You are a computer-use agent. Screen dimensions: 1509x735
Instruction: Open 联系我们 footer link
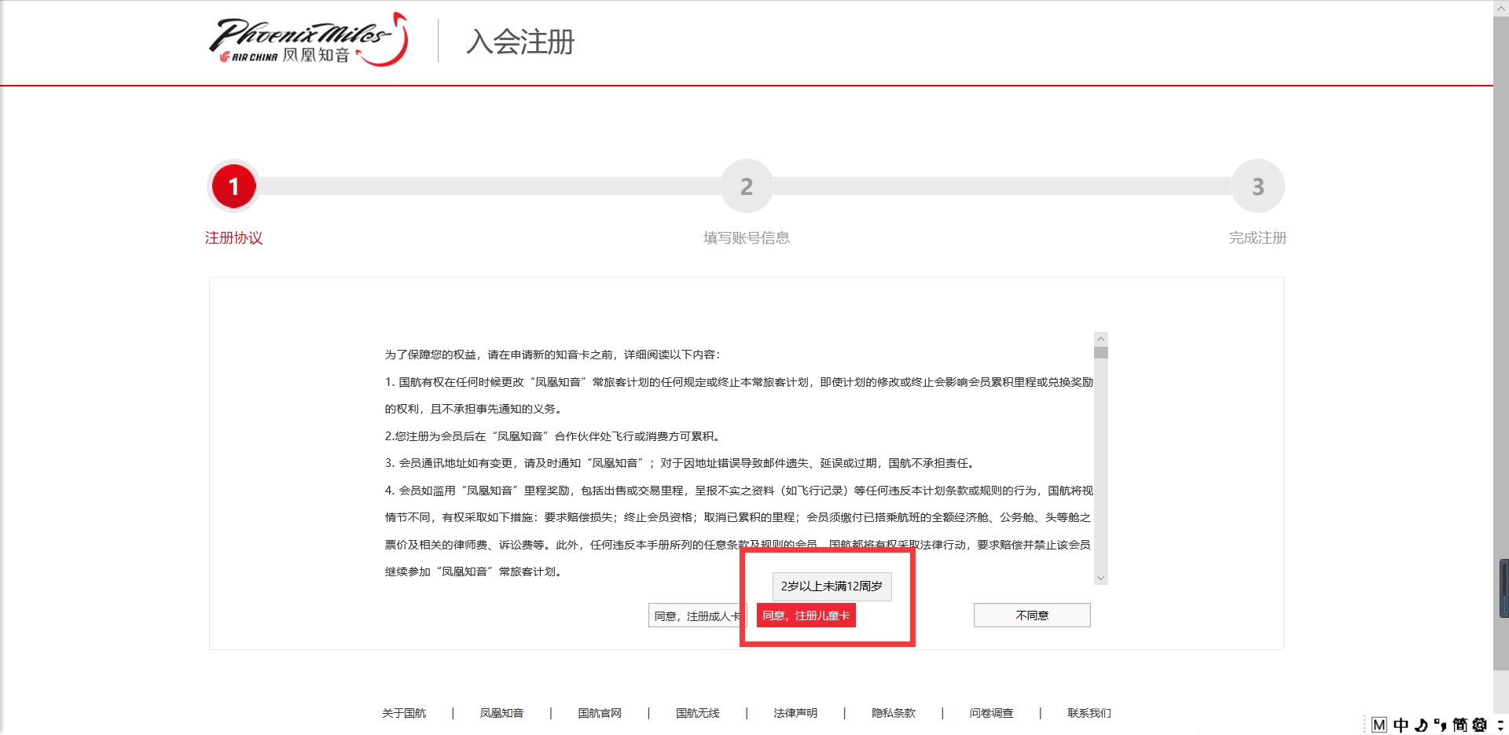(1089, 713)
